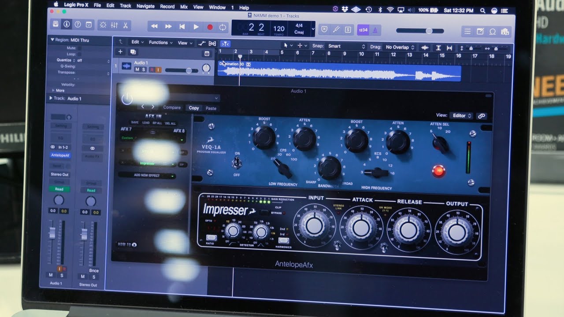564x317 pixels.
Task: Open Editors scissors icon
Action: coord(126,25)
